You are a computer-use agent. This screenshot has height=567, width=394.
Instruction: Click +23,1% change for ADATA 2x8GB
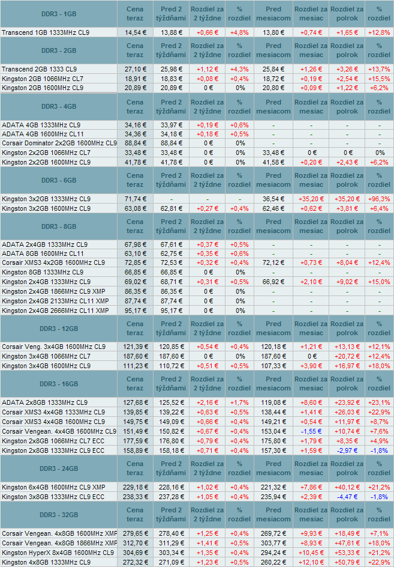(x=379, y=403)
